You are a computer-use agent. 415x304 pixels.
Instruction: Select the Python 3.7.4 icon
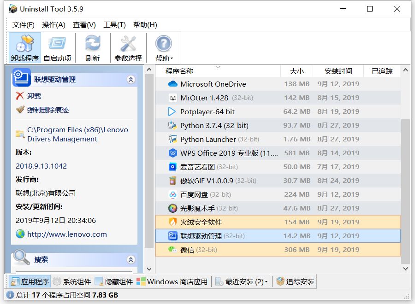[x=172, y=125]
